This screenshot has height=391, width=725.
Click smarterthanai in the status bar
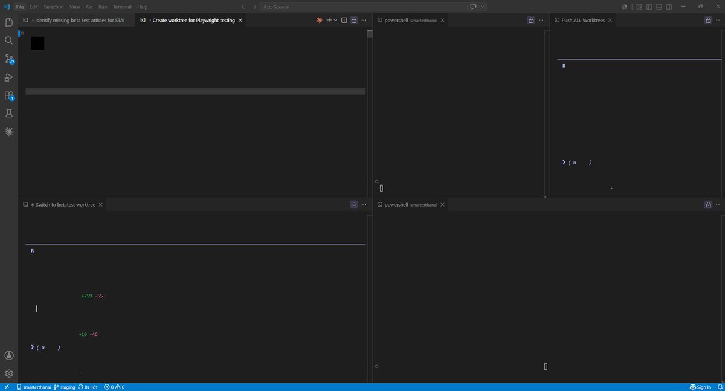click(33, 387)
